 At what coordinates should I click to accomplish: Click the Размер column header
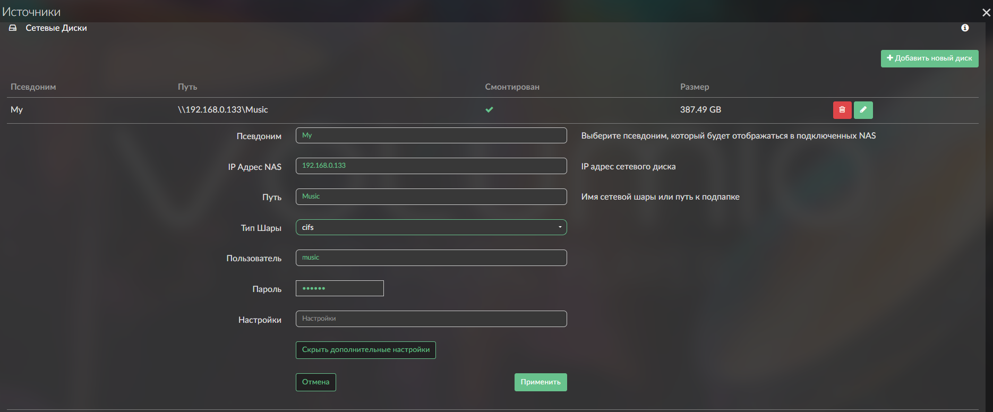pos(694,87)
